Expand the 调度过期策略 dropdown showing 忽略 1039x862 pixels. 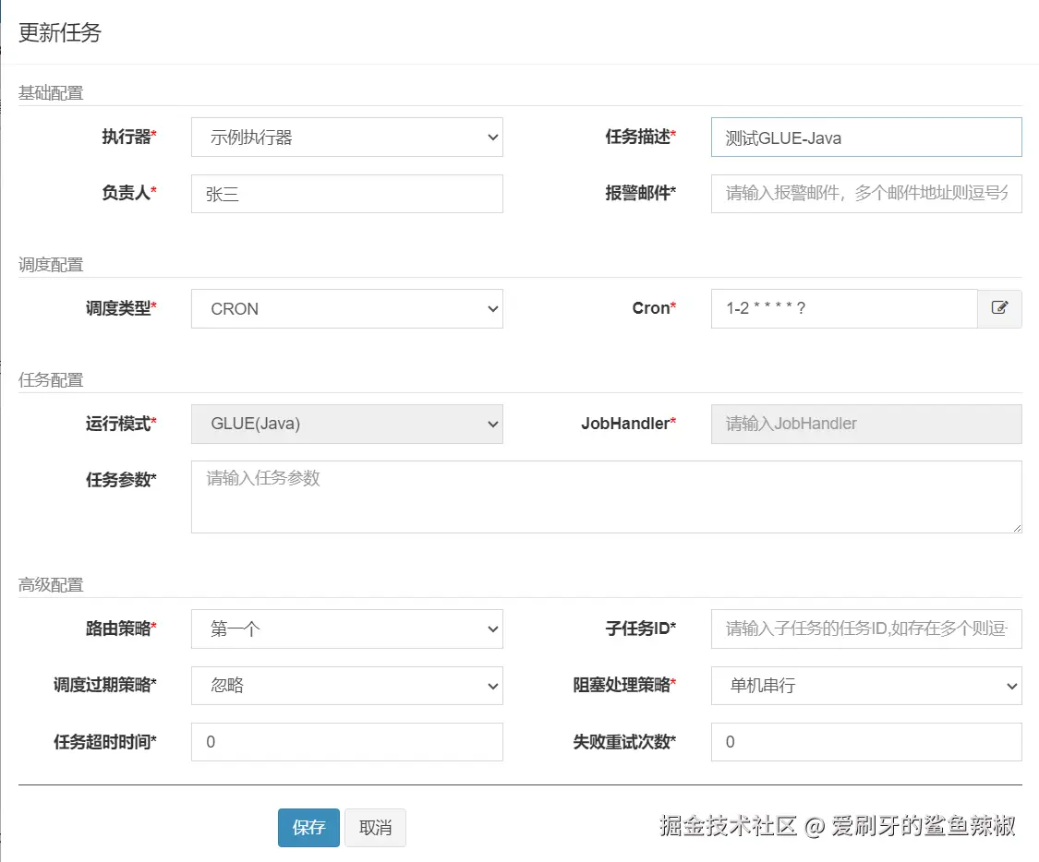[x=347, y=685]
